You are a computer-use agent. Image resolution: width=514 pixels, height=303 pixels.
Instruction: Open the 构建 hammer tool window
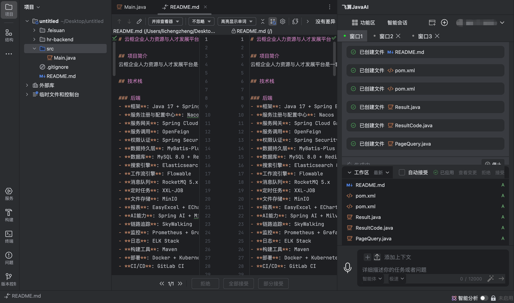coord(9,216)
